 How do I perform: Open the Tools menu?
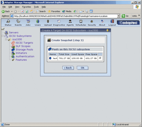pyautogui.click(x=36, y=7)
